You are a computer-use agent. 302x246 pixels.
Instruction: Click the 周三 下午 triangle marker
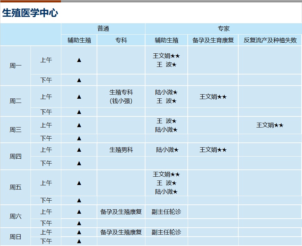click(79, 138)
